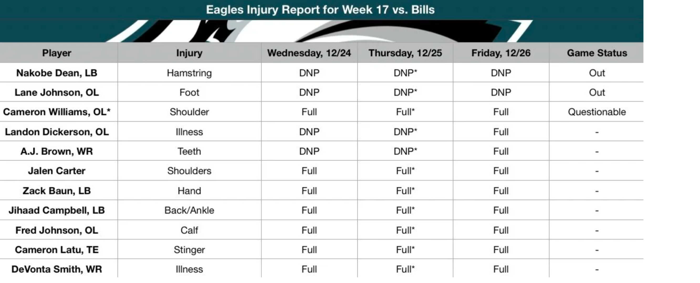Select the Jalen Carter player cell
Screen dimensions: 700x283
pos(56,171)
